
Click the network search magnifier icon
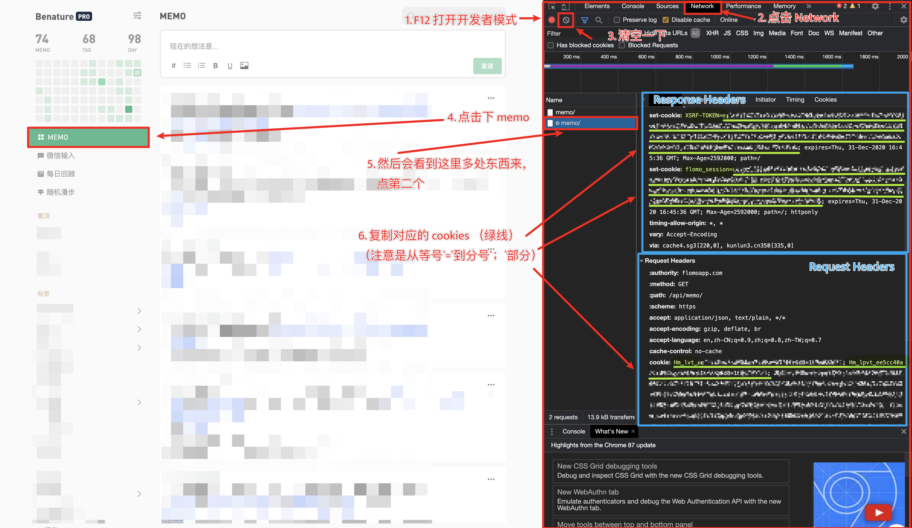click(598, 20)
